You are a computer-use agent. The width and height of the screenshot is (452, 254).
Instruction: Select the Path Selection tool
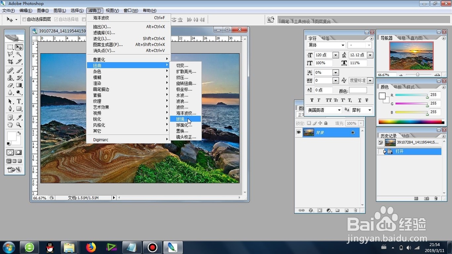coord(10,102)
